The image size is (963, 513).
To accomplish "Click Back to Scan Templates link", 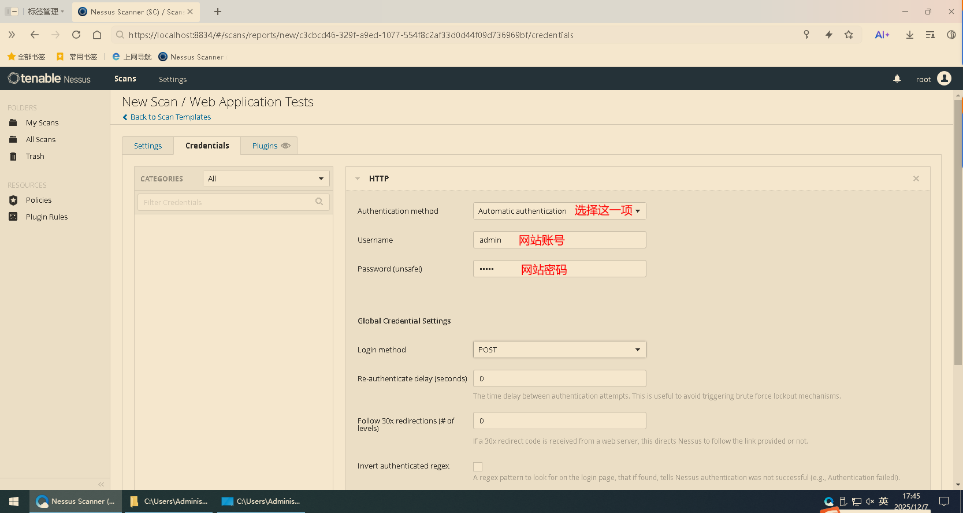I will [170, 117].
